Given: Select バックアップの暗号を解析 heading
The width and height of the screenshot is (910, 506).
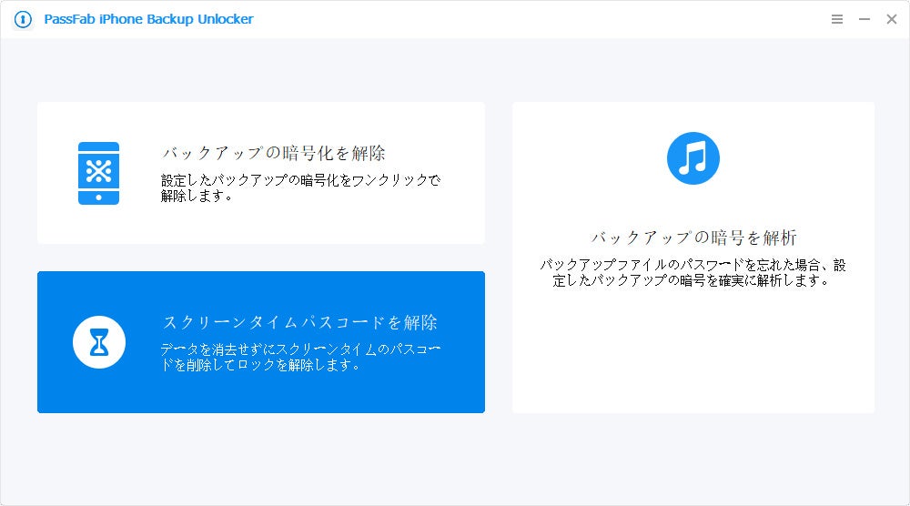Looking at the screenshot, I should (x=693, y=238).
